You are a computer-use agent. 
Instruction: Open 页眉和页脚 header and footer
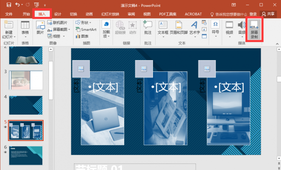pos(179,27)
